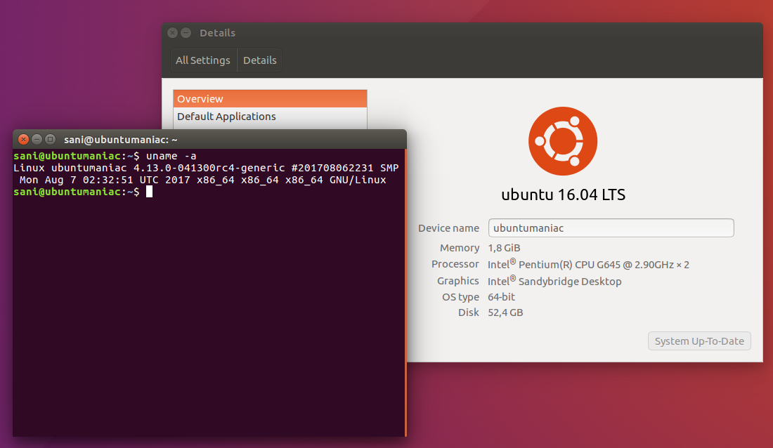Close the terminal window
The height and width of the screenshot is (448, 773).
pyautogui.click(x=23, y=140)
